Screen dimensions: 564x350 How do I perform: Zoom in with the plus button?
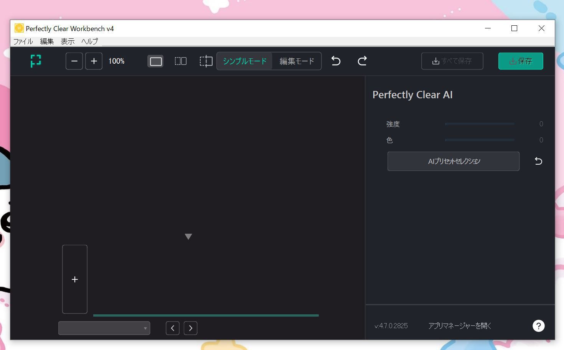click(94, 61)
